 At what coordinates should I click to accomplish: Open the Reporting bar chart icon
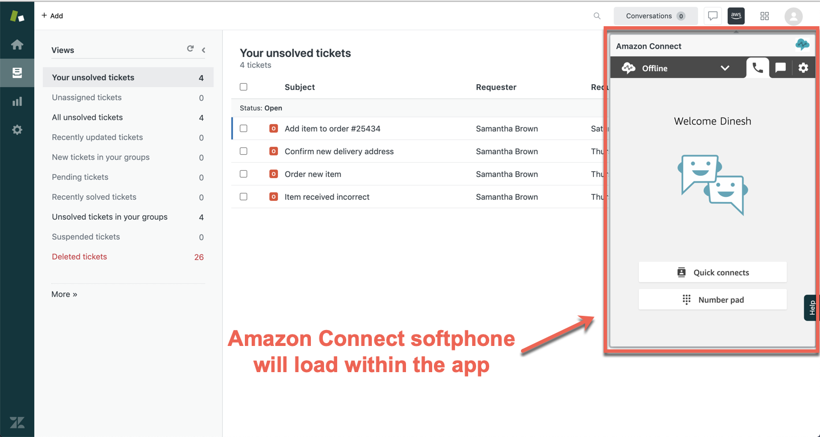pyautogui.click(x=17, y=101)
